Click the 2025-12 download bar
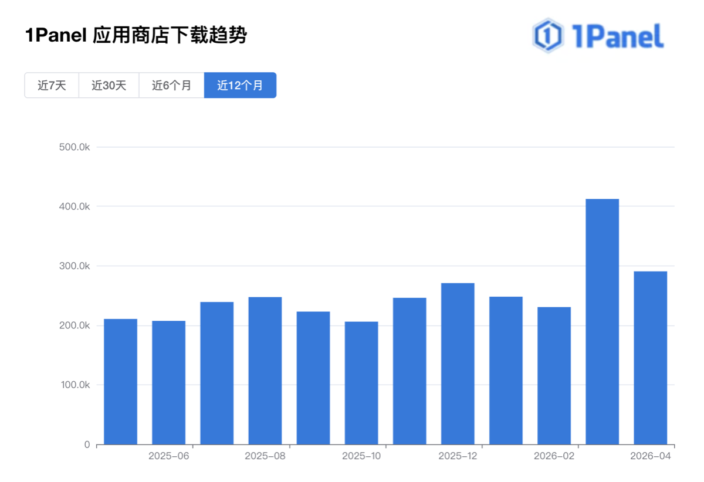Image resolution: width=704 pixels, height=482 pixels. pos(458,364)
